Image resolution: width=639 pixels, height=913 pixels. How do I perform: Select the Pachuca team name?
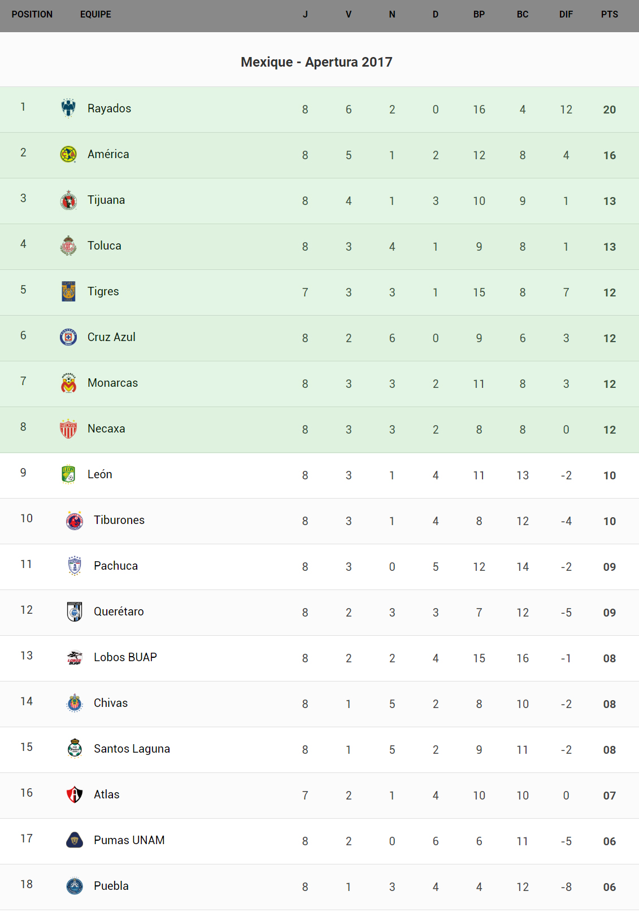(116, 566)
